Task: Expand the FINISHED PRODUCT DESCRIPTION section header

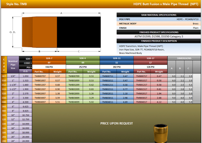Action: click(159, 41)
